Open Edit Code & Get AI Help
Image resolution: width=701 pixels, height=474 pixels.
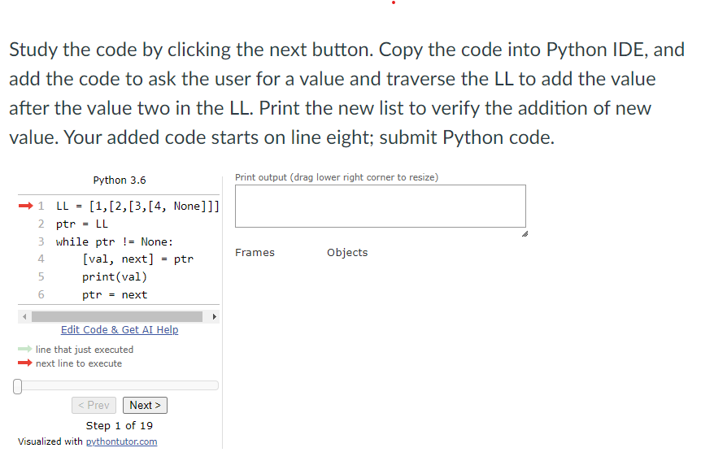click(x=120, y=329)
